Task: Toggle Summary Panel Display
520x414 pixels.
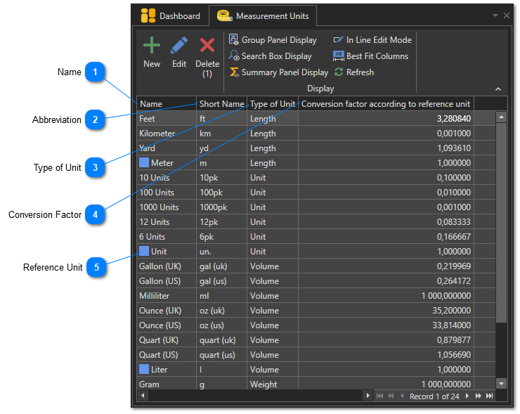Action: coord(278,72)
